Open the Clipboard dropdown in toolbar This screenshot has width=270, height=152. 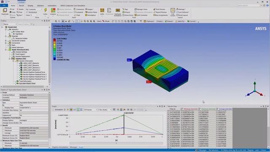pyautogui.click(x=149, y=21)
